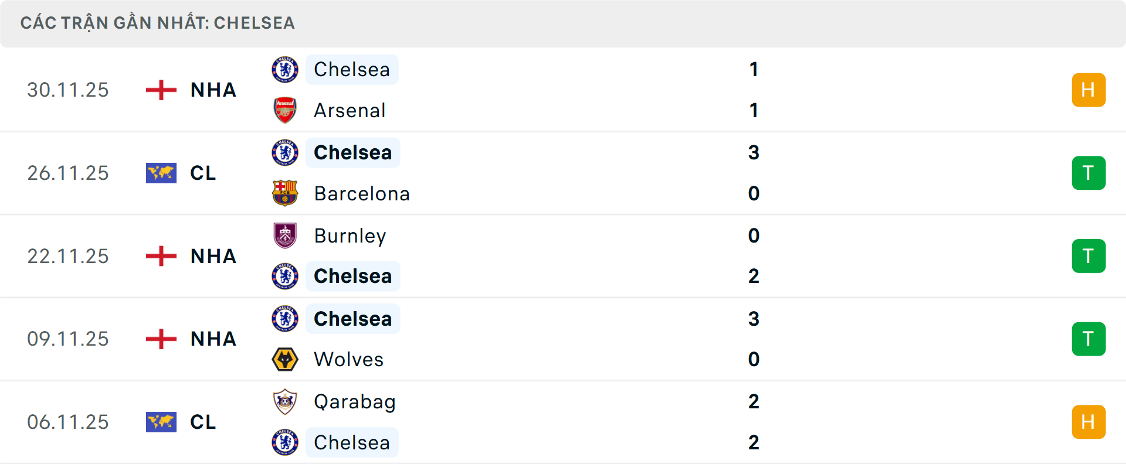Click the CL league label for 06.11.25
Screen dimensions: 1126x464
(x=203, y=422)
